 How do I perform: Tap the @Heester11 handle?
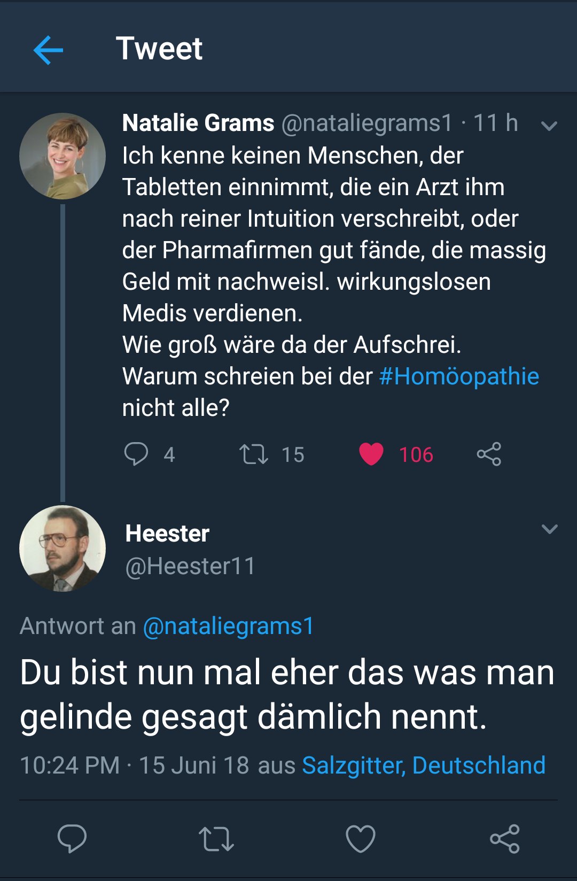click(x=191, y=566)
